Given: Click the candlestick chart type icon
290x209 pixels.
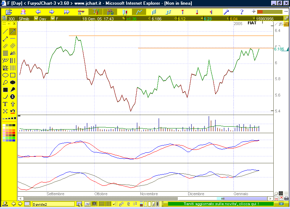Looking at the screenshot, I should (125, 12).
